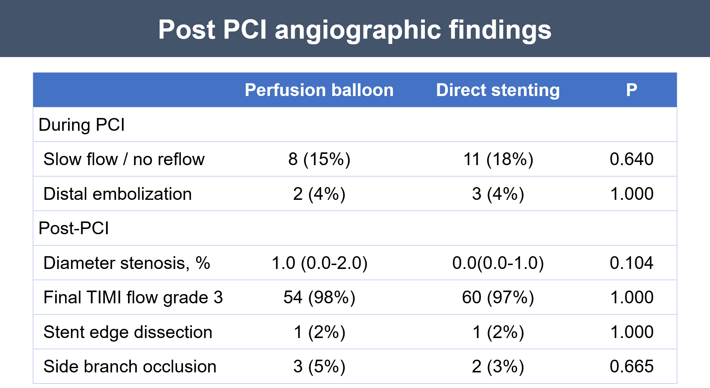Image resolution: width=710 pixels, height=388 pixels.
Task: Click fourth row cell under Direct stenting
Action: tap(498, 228)
